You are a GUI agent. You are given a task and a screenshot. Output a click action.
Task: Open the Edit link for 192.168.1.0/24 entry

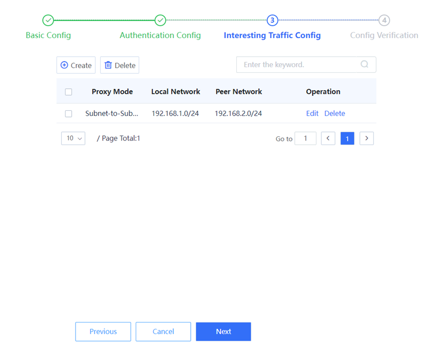[x=312, y=113]
